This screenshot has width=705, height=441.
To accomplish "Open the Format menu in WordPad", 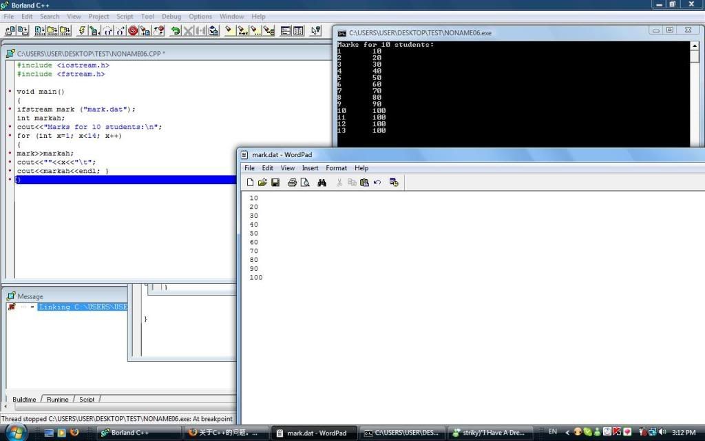I will [337, 168].
